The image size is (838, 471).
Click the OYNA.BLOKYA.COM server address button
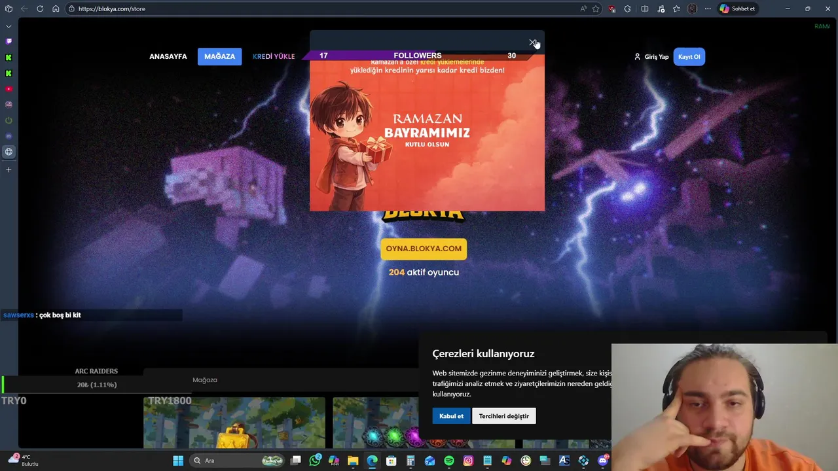[x=424, y=249]
